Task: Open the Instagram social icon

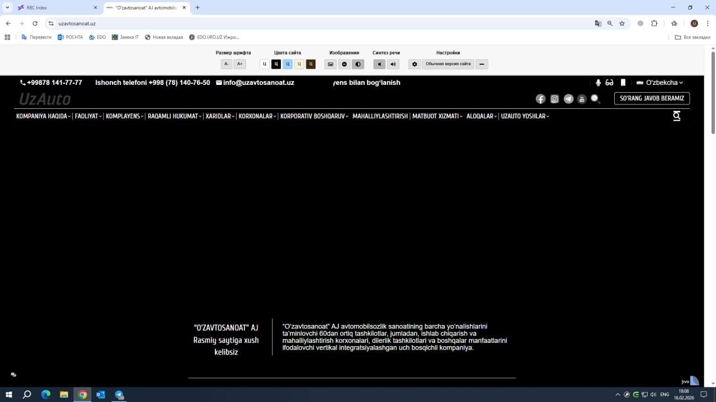Action: point(554,99)
